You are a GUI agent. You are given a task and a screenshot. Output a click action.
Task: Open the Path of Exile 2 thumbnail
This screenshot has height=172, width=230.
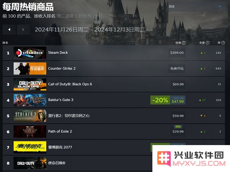coord(30,131)
